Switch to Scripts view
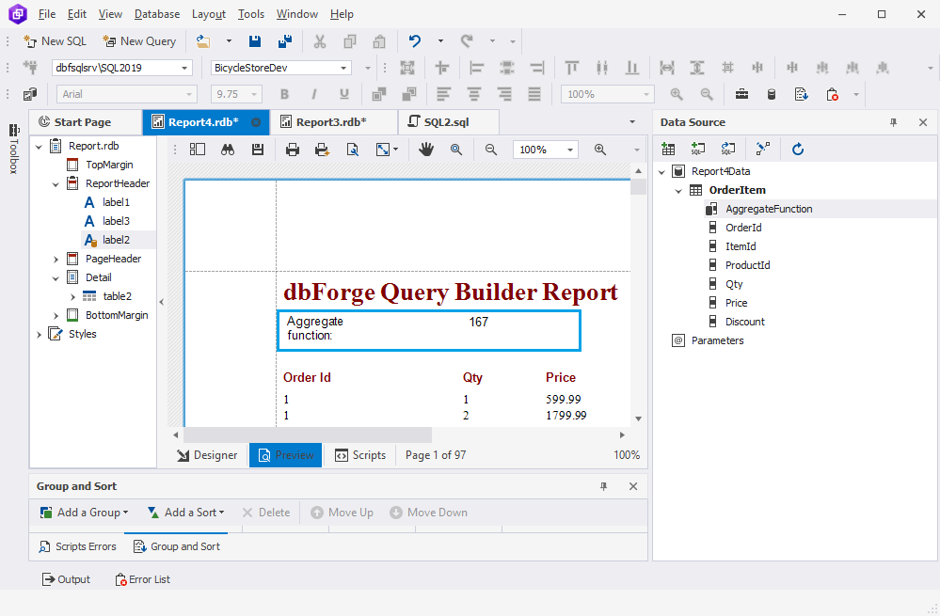940x616 pixels. point(360,455)
